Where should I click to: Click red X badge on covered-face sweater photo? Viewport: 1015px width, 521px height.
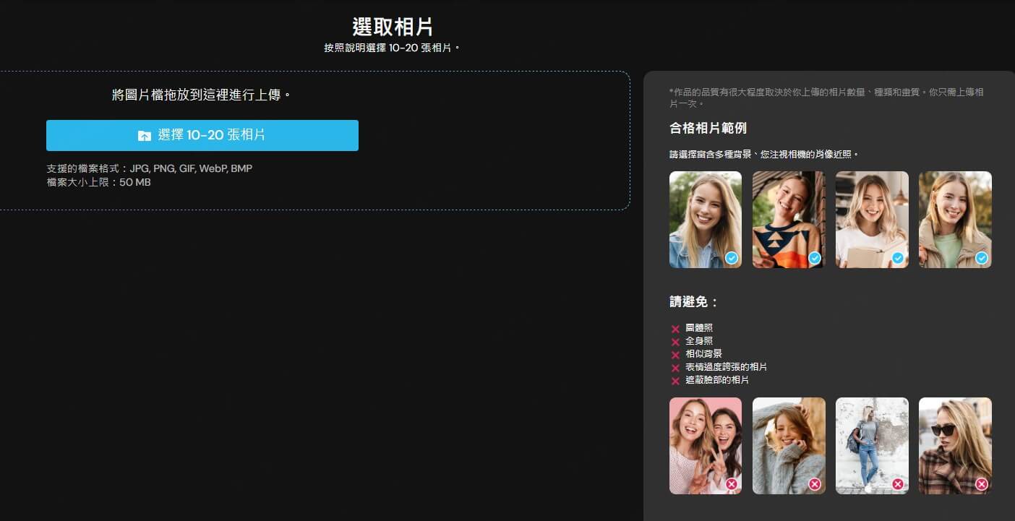coord(815,484)
